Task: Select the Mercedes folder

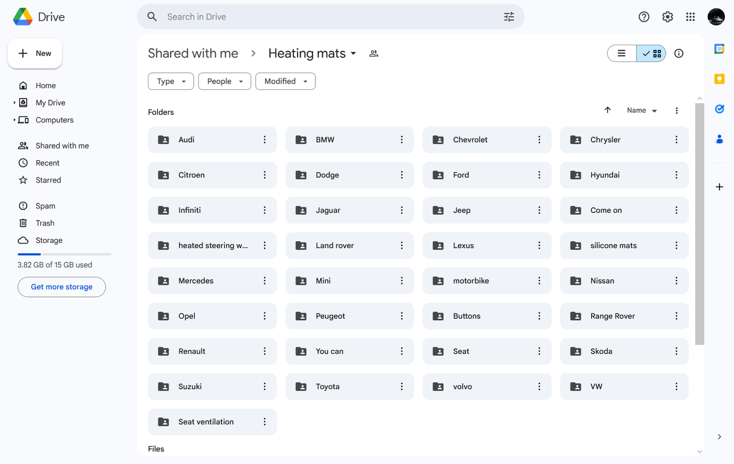Action: (212, 281)
